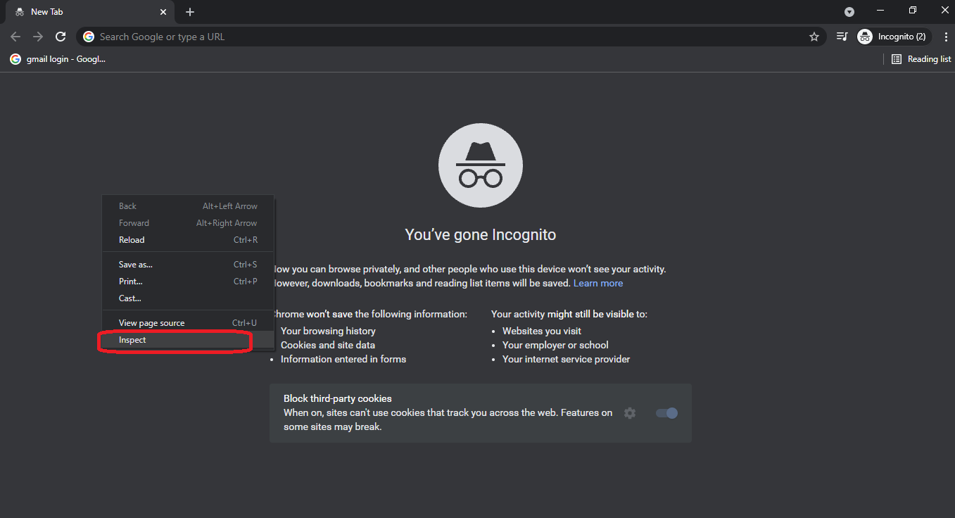Click the Cookies and site data bullet

(328, 345)
